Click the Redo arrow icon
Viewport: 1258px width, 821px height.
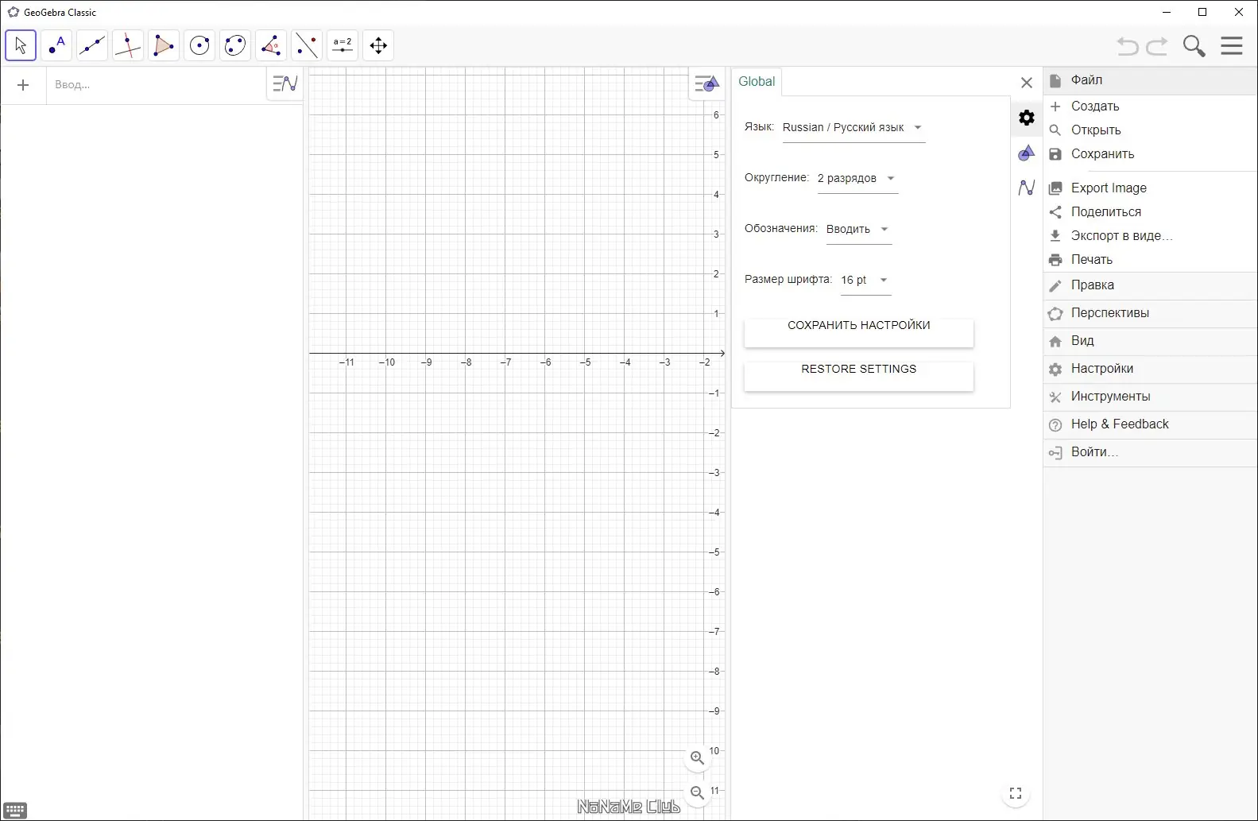tap(1157, 46)
